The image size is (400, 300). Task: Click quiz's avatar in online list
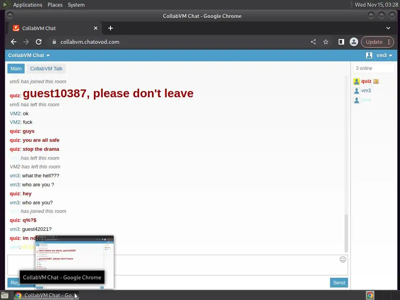click(x=357, y=81)
